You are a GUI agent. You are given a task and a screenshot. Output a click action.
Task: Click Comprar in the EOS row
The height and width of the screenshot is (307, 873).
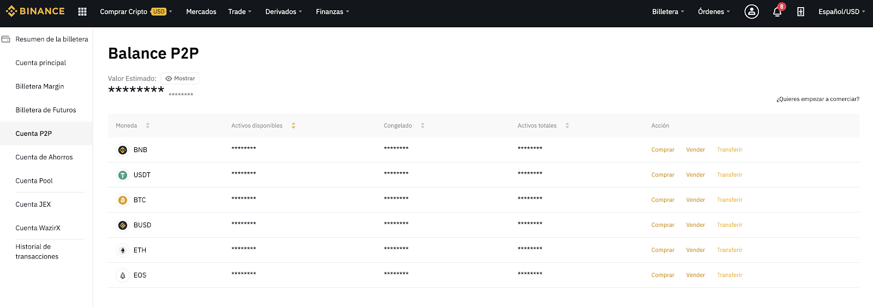click(663, 275)
